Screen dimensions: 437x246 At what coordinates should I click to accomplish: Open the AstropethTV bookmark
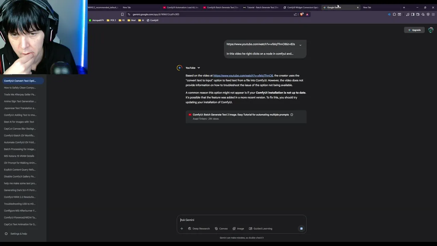tap(96, 20)
